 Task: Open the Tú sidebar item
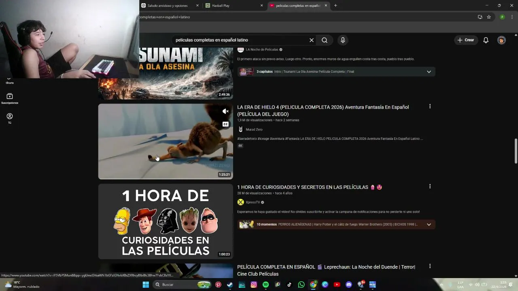(x=10, y=118)
